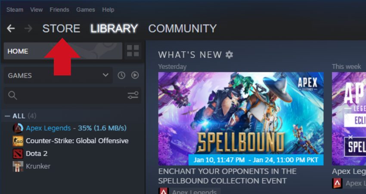Toggle ready-to-play filter icon
The width and height of the screenshot is (366, 194).
pos(135,75)
